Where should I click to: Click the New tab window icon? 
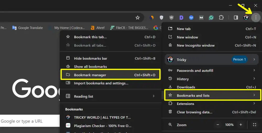pos(170,29)
